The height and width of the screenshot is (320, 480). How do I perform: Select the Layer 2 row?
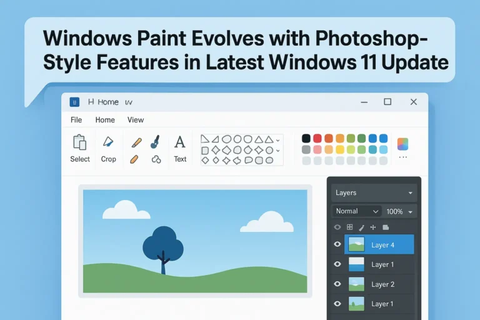(379, 284)
